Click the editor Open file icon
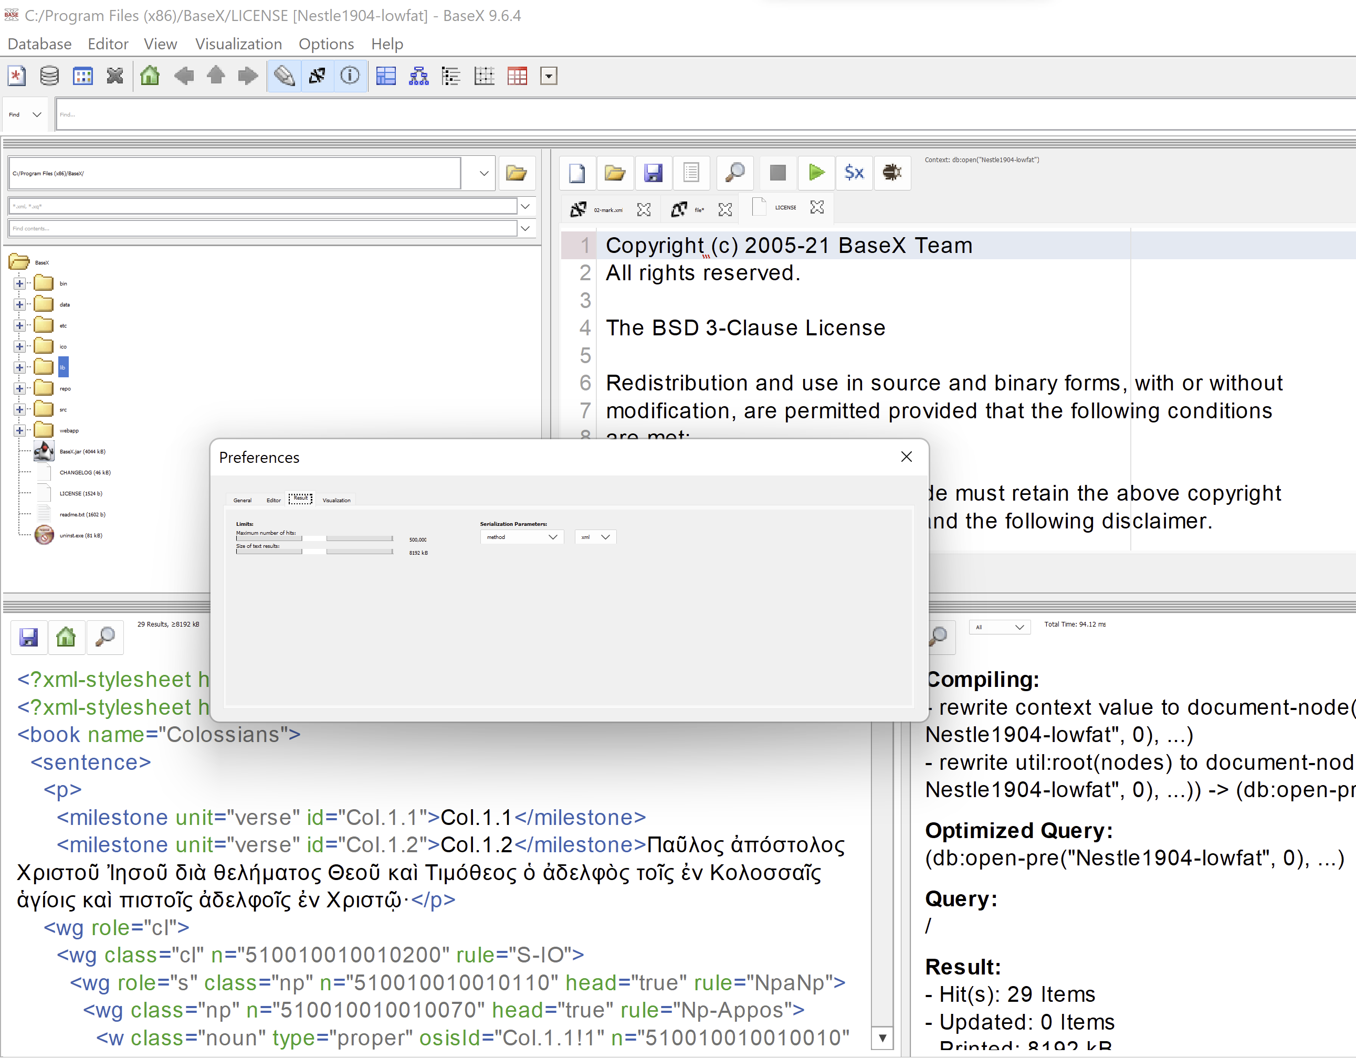The image size is (1356, 1059). 615,173
